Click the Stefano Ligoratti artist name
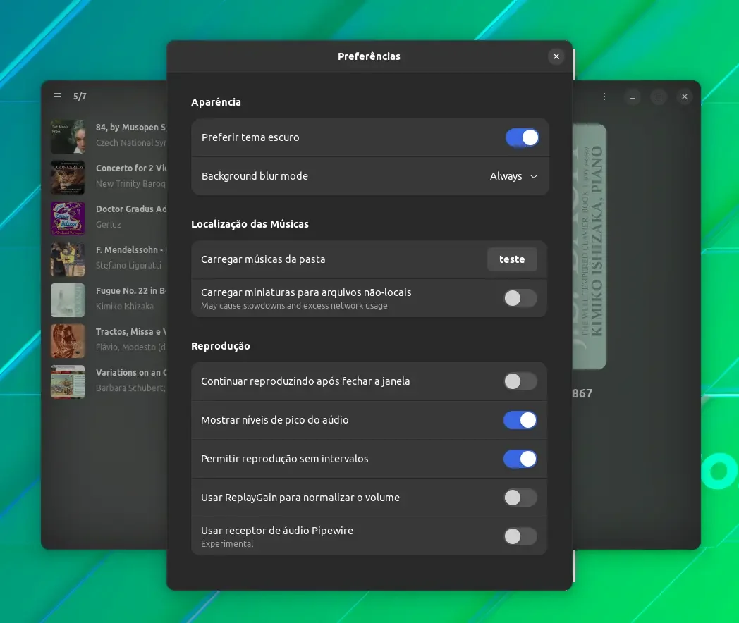 128,266
